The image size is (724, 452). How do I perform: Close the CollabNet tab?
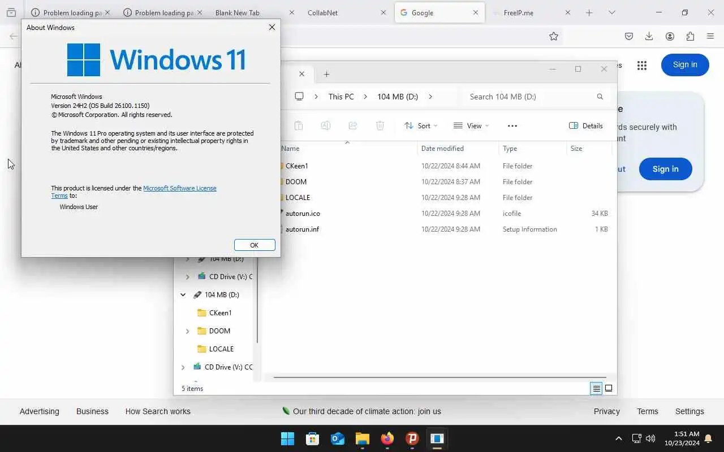tap(383, 12)
